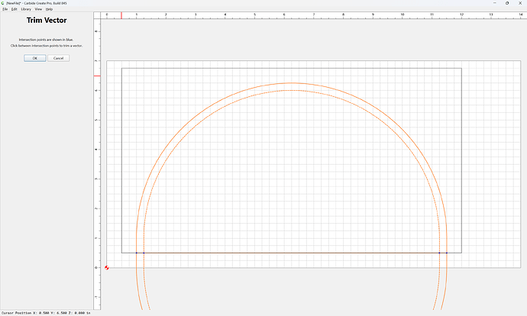527x316 pixels.
Task: Select the outer left intersection point on baseline
Action: tap(137, 253)
